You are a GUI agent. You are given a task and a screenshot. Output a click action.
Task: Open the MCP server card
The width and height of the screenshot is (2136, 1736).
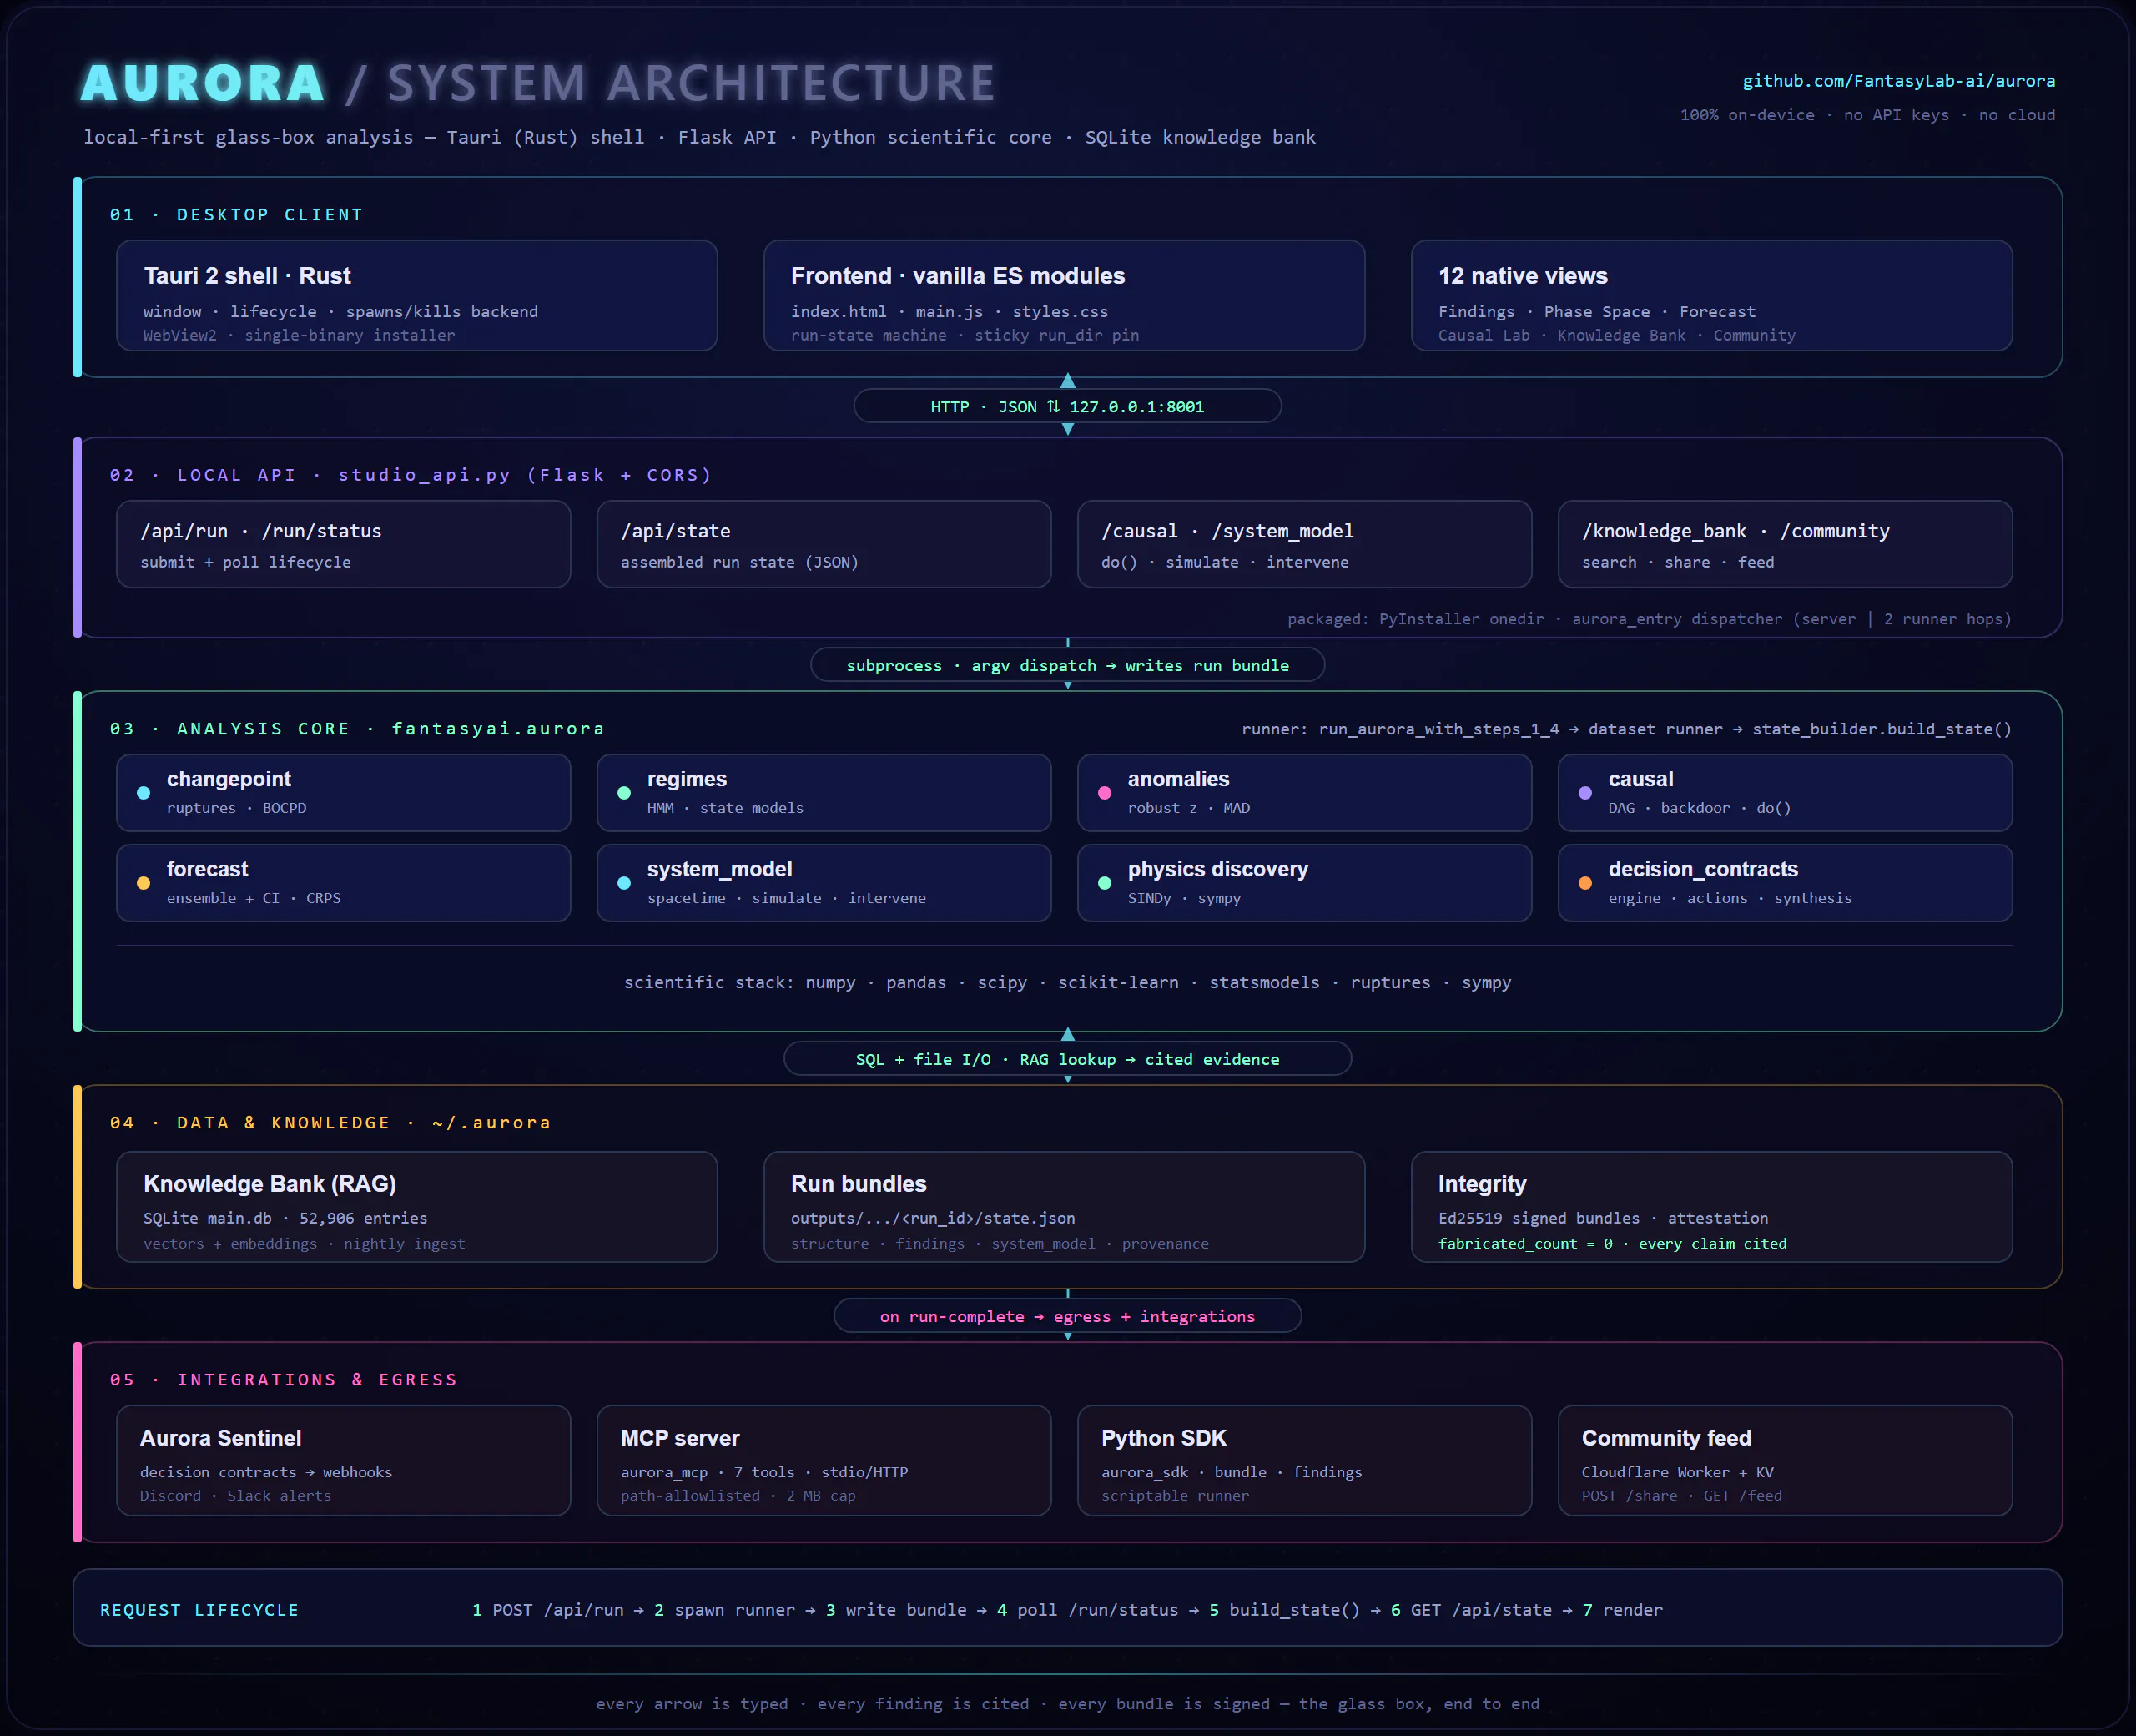[824, 1461]
